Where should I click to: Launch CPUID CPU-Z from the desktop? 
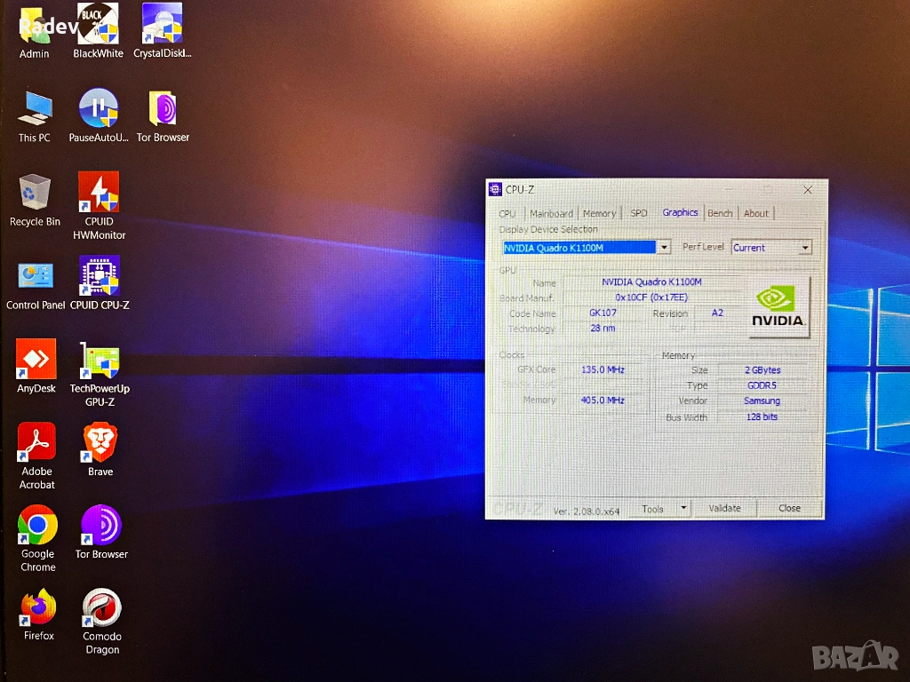point(99,276)
